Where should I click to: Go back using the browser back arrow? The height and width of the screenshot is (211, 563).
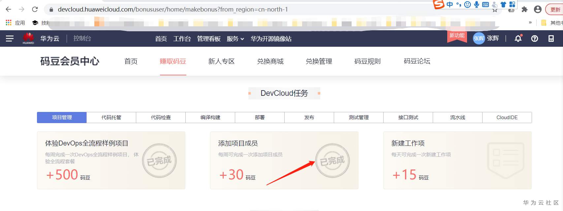pos(9,9)
